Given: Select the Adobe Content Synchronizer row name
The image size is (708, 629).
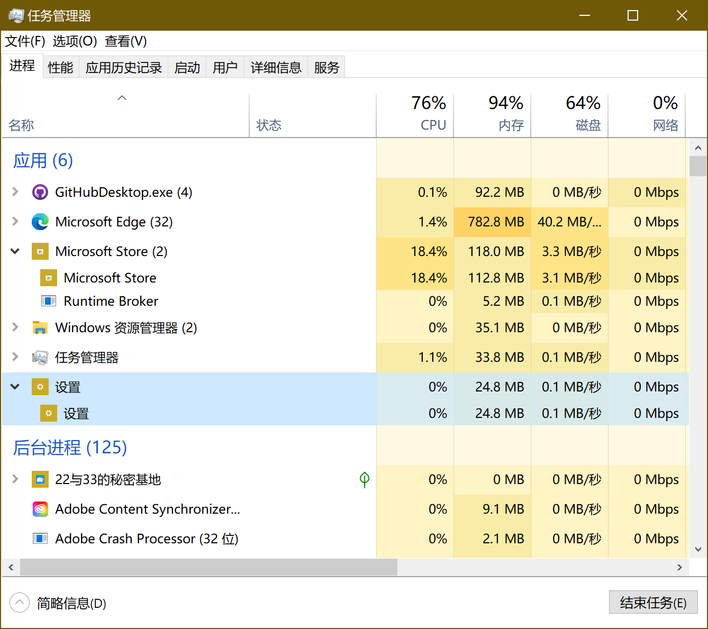Looking at the screenshot, I should click(x=148, y=509).
